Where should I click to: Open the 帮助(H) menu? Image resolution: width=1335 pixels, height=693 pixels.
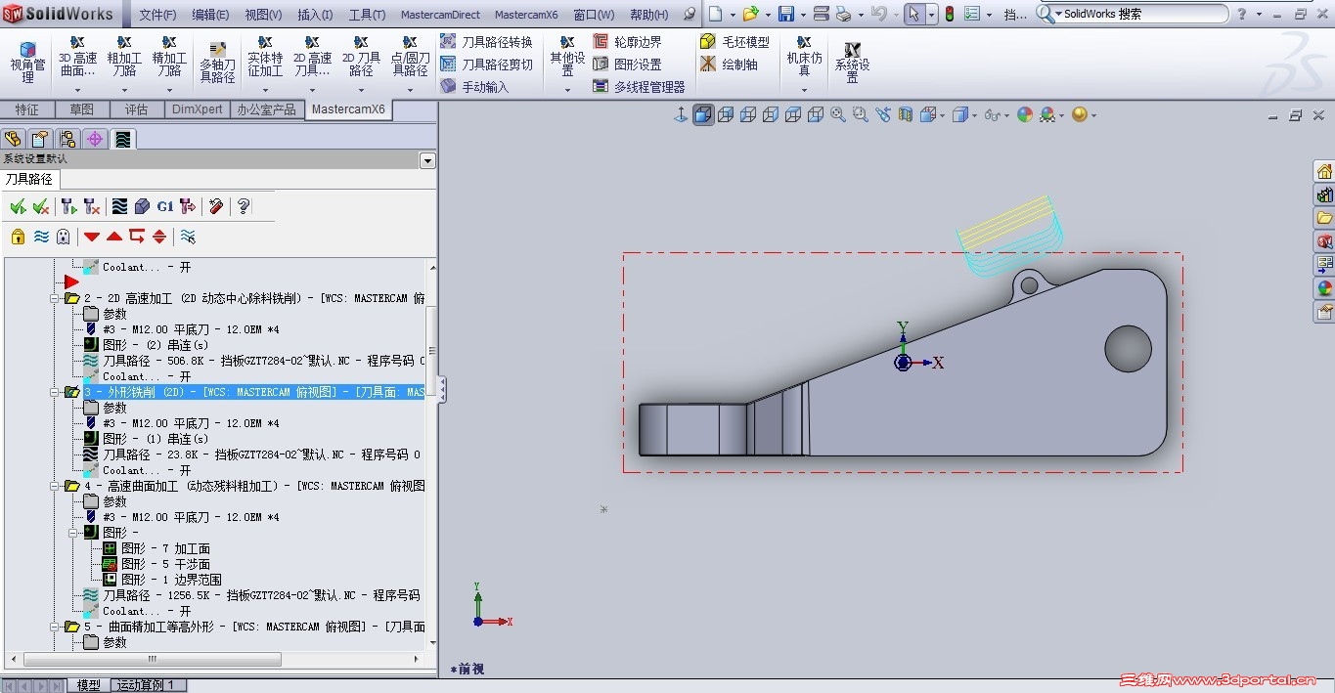(x=649, y=15)
